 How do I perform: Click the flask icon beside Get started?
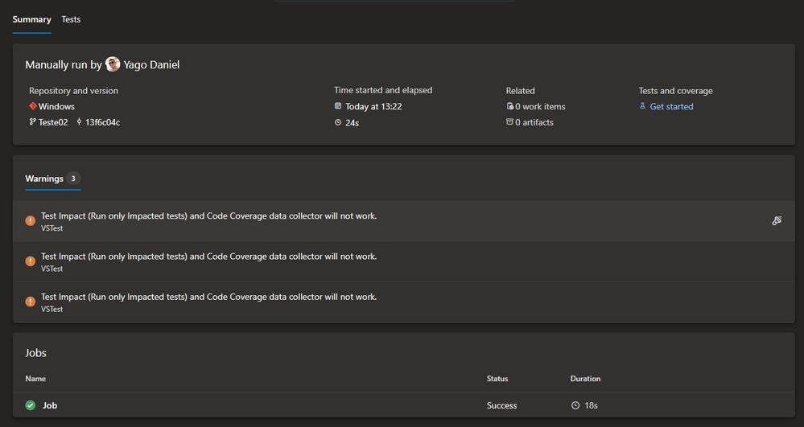pos(642,106)
